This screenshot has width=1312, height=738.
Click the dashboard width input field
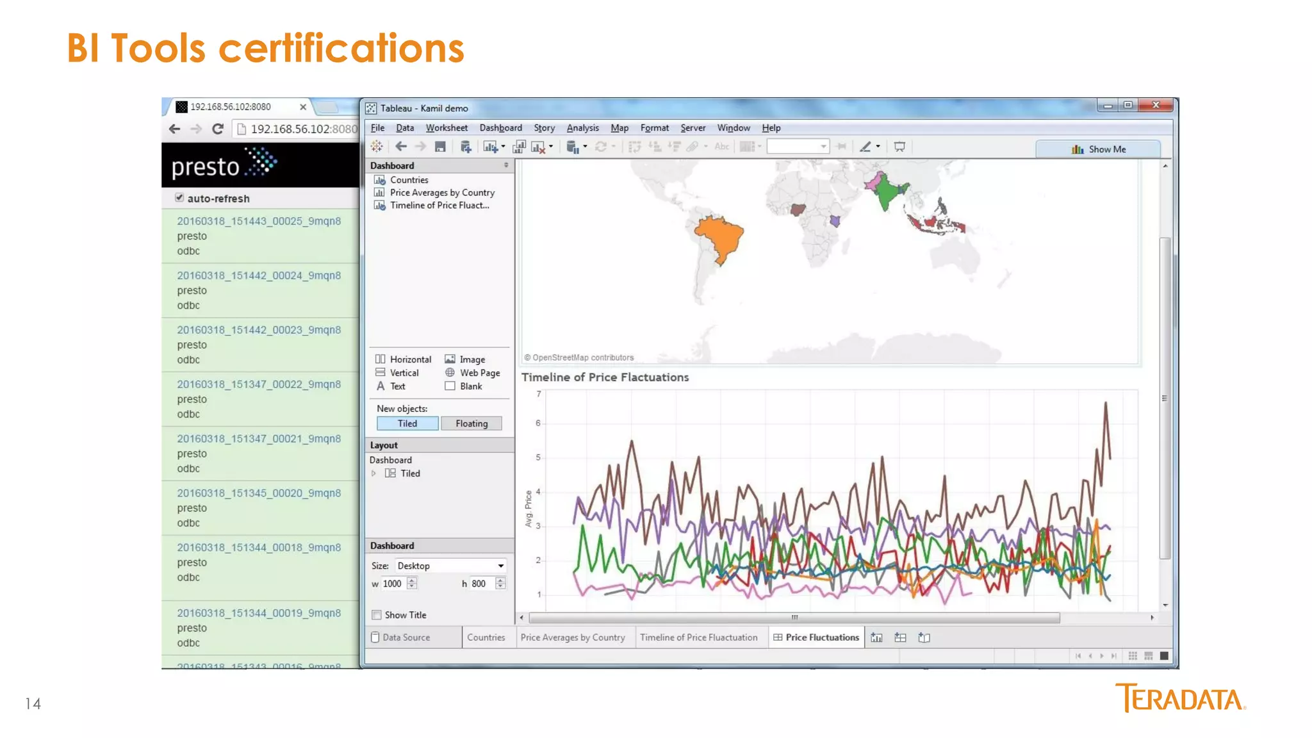pos(393,584)
